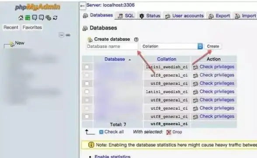
Task: Open the MySQL documentation icon
Action: point(41,18)
